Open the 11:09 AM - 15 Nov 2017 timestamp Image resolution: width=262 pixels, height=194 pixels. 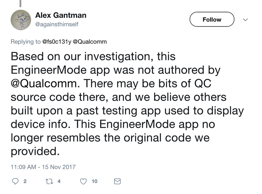pyautogui.click(x=43, y=167)
